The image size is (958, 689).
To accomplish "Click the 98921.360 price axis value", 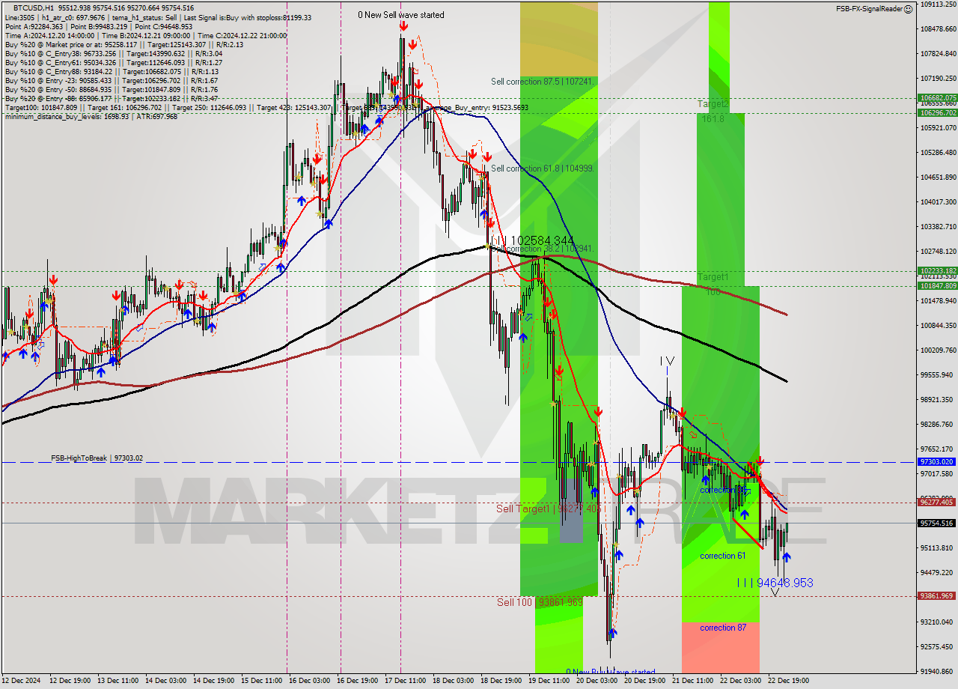I will [939, 399].
